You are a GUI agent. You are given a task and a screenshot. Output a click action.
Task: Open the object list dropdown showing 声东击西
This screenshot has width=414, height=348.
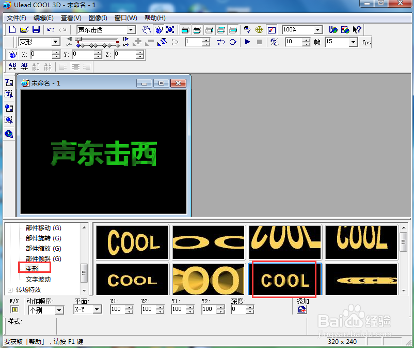[131, 30]
